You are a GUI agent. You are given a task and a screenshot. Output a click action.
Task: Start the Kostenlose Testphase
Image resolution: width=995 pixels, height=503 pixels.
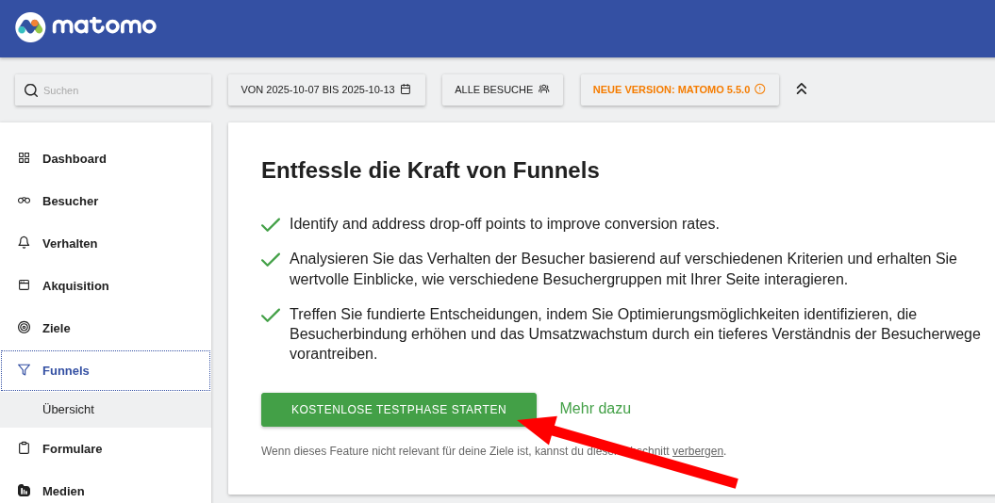[x=398, y=410]
